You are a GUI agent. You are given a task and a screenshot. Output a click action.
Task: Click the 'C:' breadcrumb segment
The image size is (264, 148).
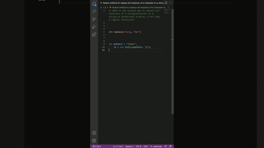[x=101, y=7]
